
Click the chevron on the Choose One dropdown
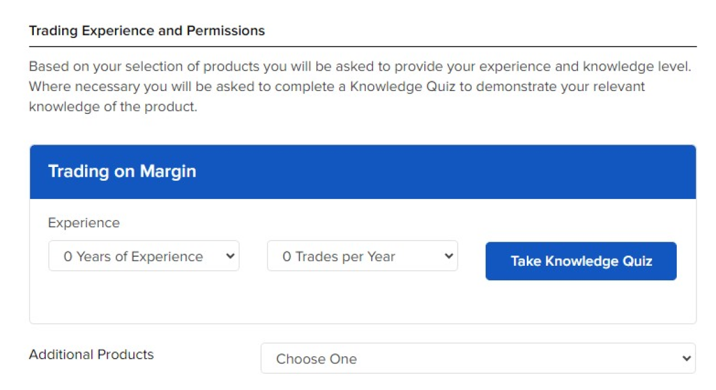686,358
